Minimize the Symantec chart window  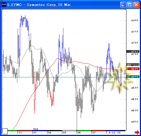(x=123, y=5)
